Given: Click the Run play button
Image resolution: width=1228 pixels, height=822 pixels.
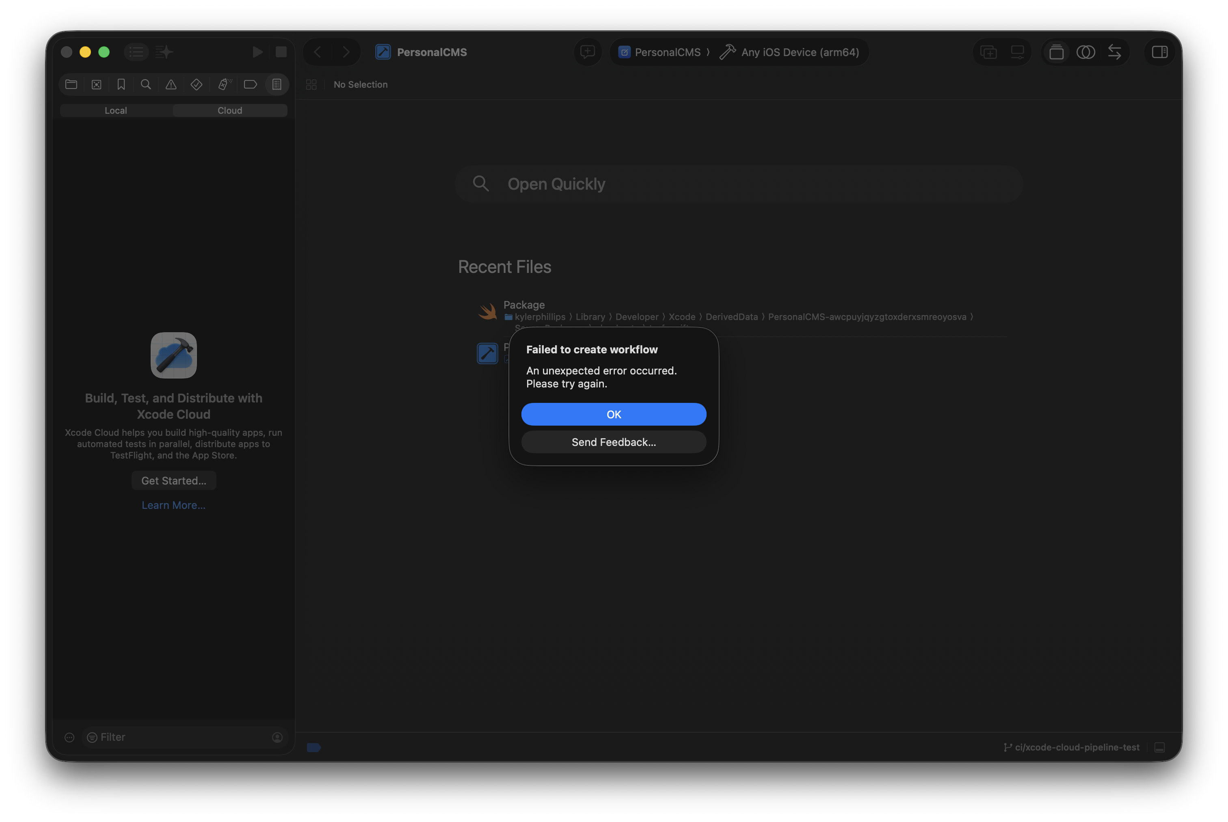Looking at the screenshot, I should point(257,52).
